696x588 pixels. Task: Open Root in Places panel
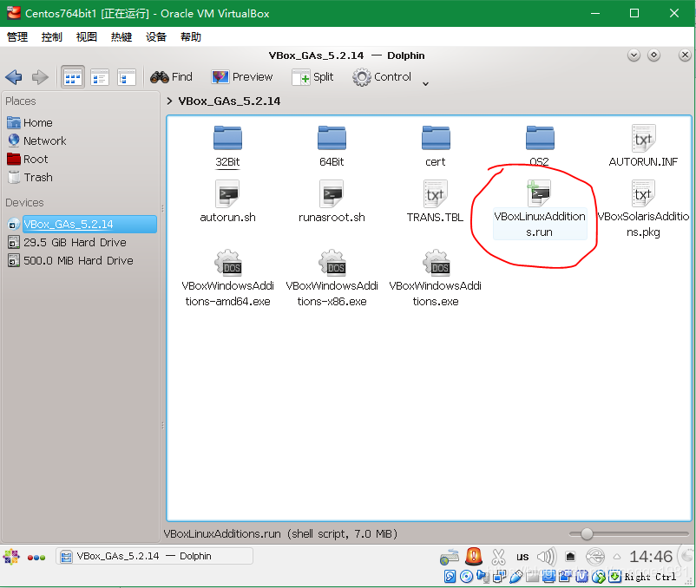[x=28, y=159]
